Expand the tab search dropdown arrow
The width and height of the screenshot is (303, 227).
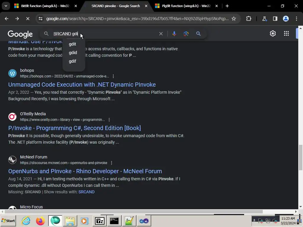click(x=6, y=6)
